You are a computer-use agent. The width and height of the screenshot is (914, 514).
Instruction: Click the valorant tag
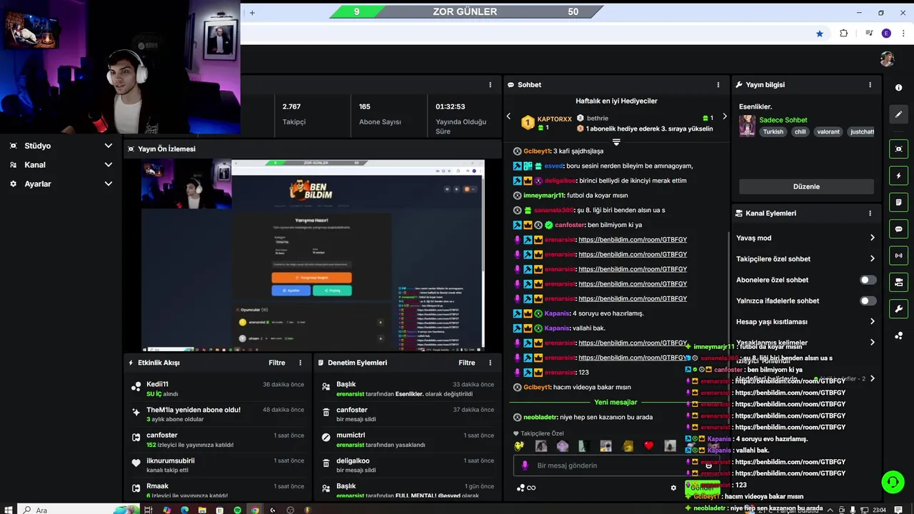(828, 132)
